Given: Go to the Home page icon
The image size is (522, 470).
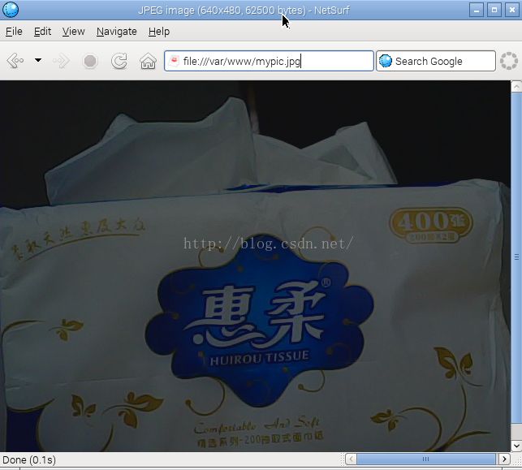Looking at the screenshot, I should click(x=148, y=61).
